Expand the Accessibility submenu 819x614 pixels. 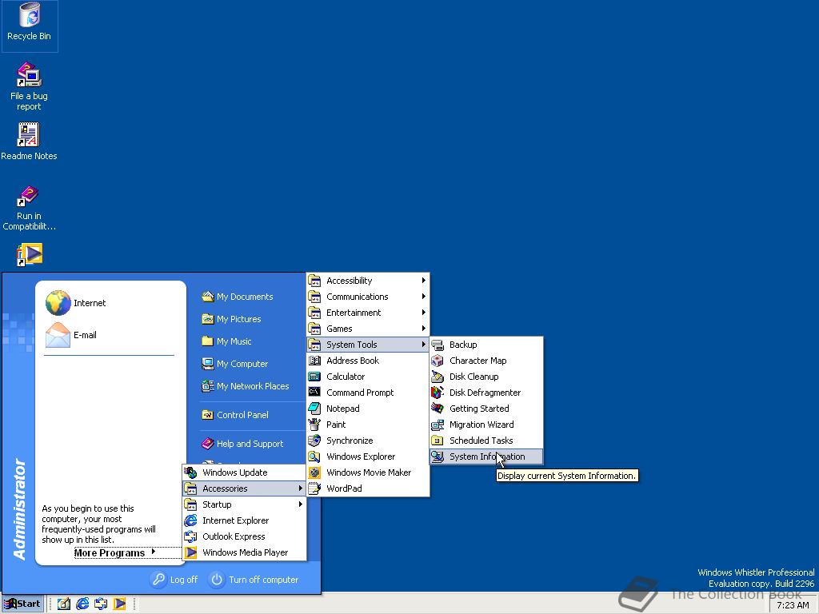tap(368, 281)
